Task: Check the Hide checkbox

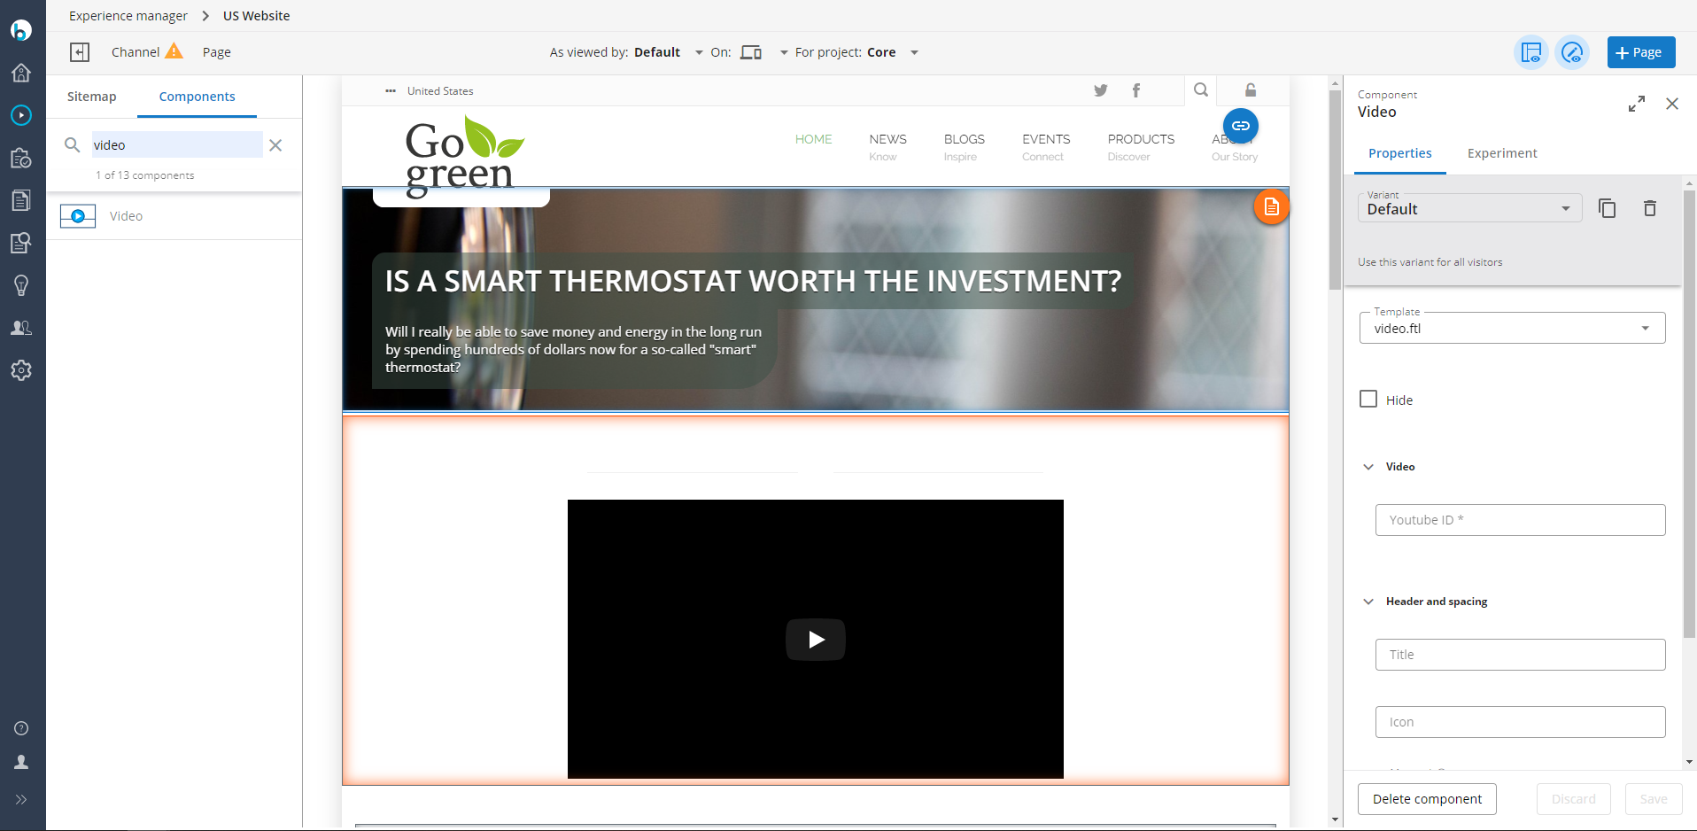Action: [1368, 400]
